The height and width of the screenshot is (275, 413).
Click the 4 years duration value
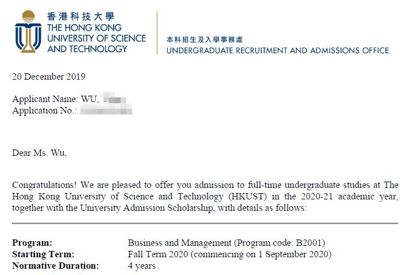tap(141, 266)
